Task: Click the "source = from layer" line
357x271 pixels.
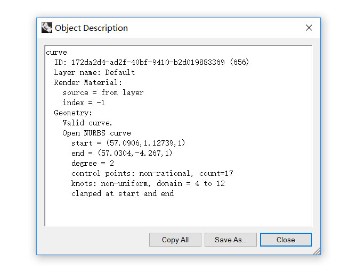Action: 103,93
